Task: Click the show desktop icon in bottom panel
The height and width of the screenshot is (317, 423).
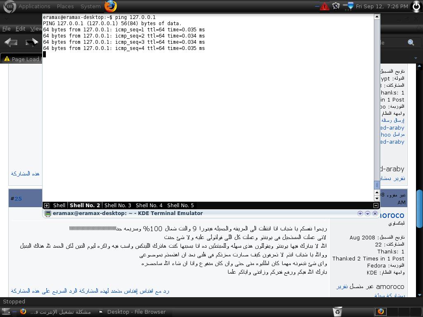Action: click(x=6, y=312)
